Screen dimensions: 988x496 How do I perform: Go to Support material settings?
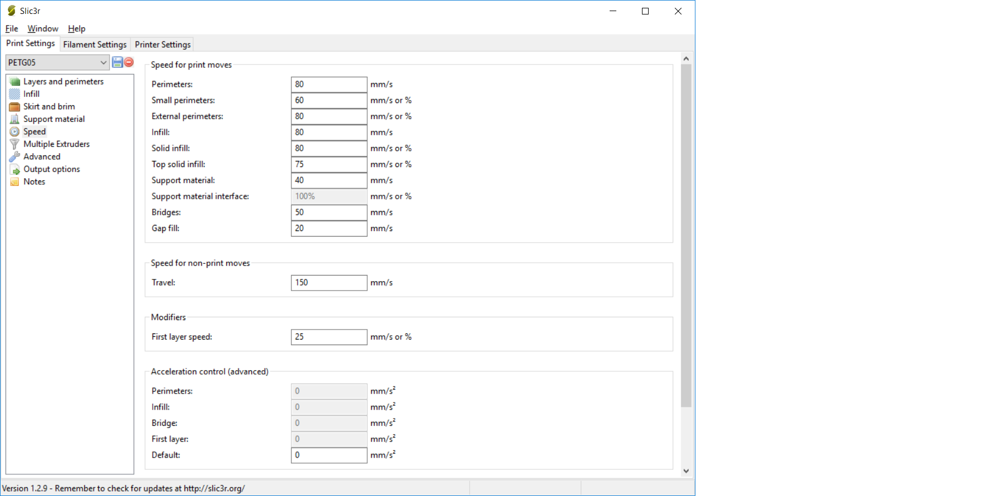click(54, 119)
